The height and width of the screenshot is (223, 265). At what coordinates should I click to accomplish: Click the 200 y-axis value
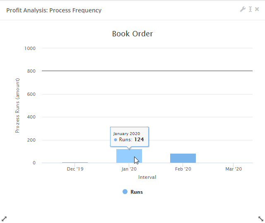(31, 140)
